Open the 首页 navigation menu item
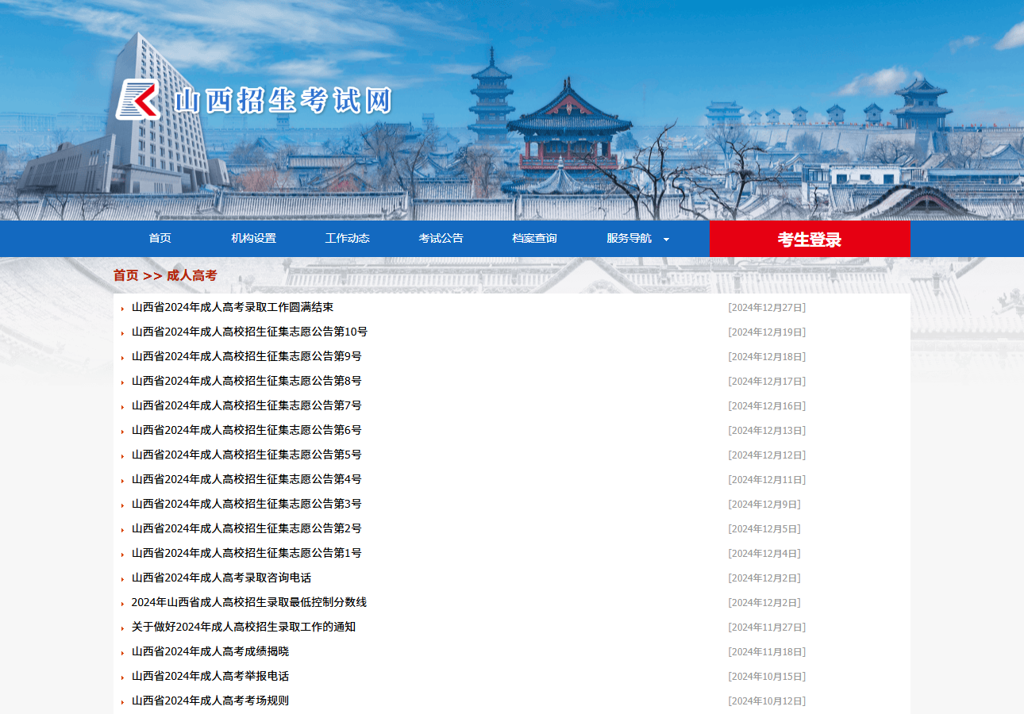The width and height of the screenshot is (1024, 714). [160, 238]
